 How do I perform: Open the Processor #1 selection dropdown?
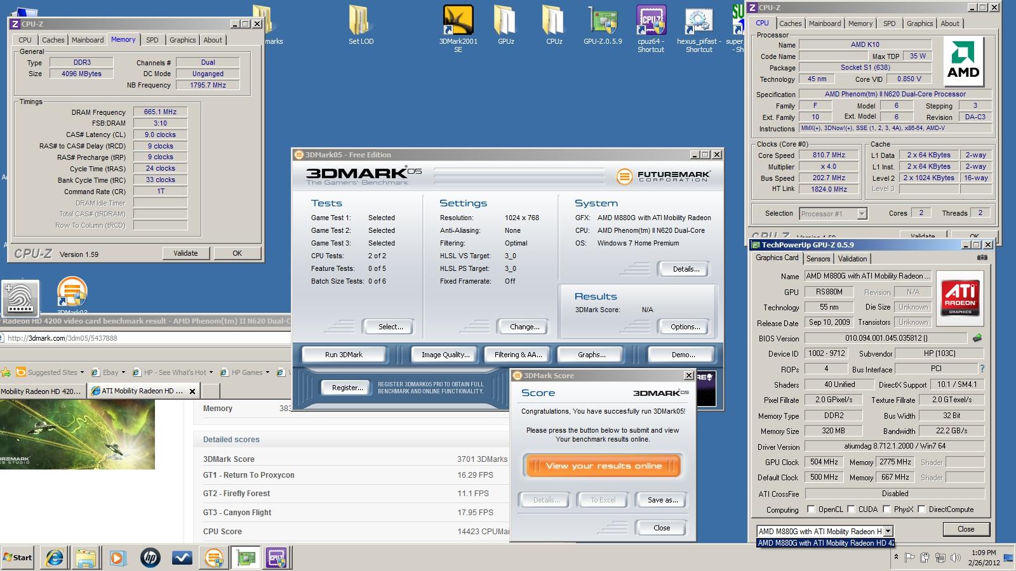point(862,213)
